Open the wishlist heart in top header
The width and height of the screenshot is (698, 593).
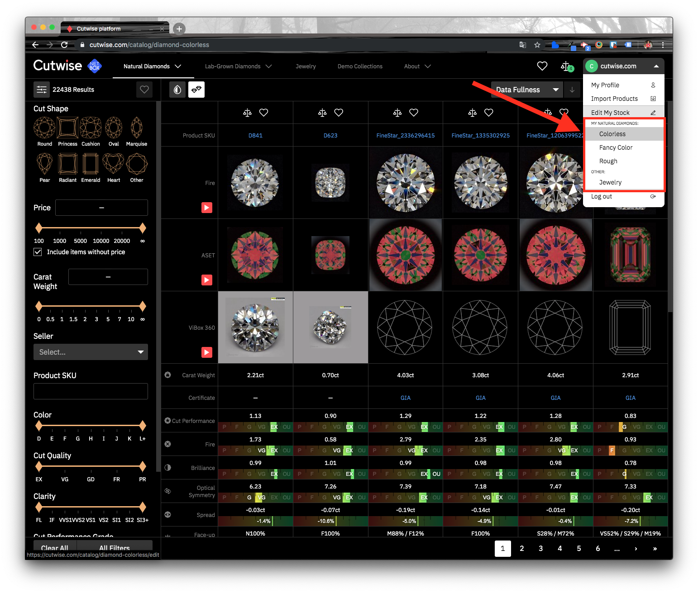542,66
